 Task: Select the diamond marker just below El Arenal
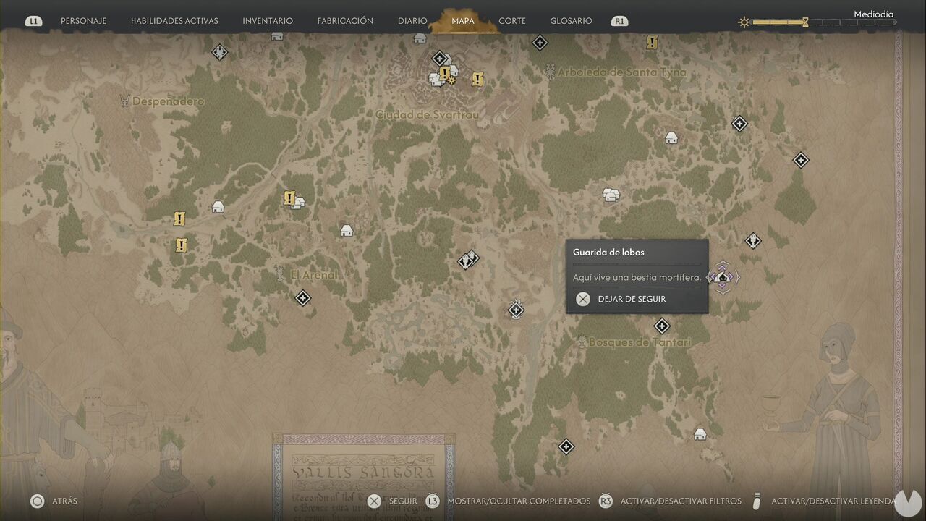tap(303, 297)
